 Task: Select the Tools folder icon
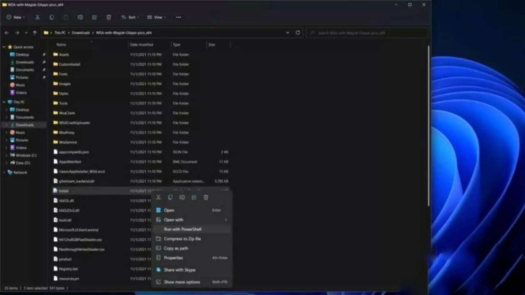[x=56, y=103]
